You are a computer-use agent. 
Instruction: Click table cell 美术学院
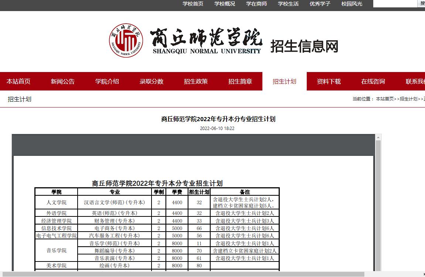pos(57,266)
